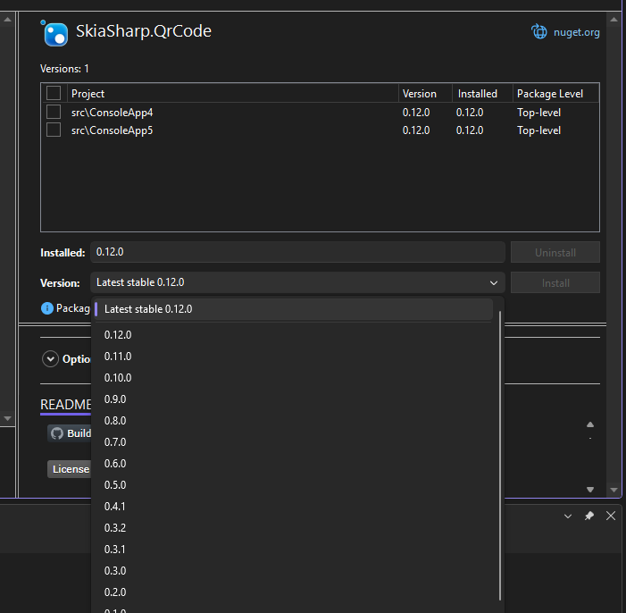Click the Installed version field 0.12.0

point(297,252)
